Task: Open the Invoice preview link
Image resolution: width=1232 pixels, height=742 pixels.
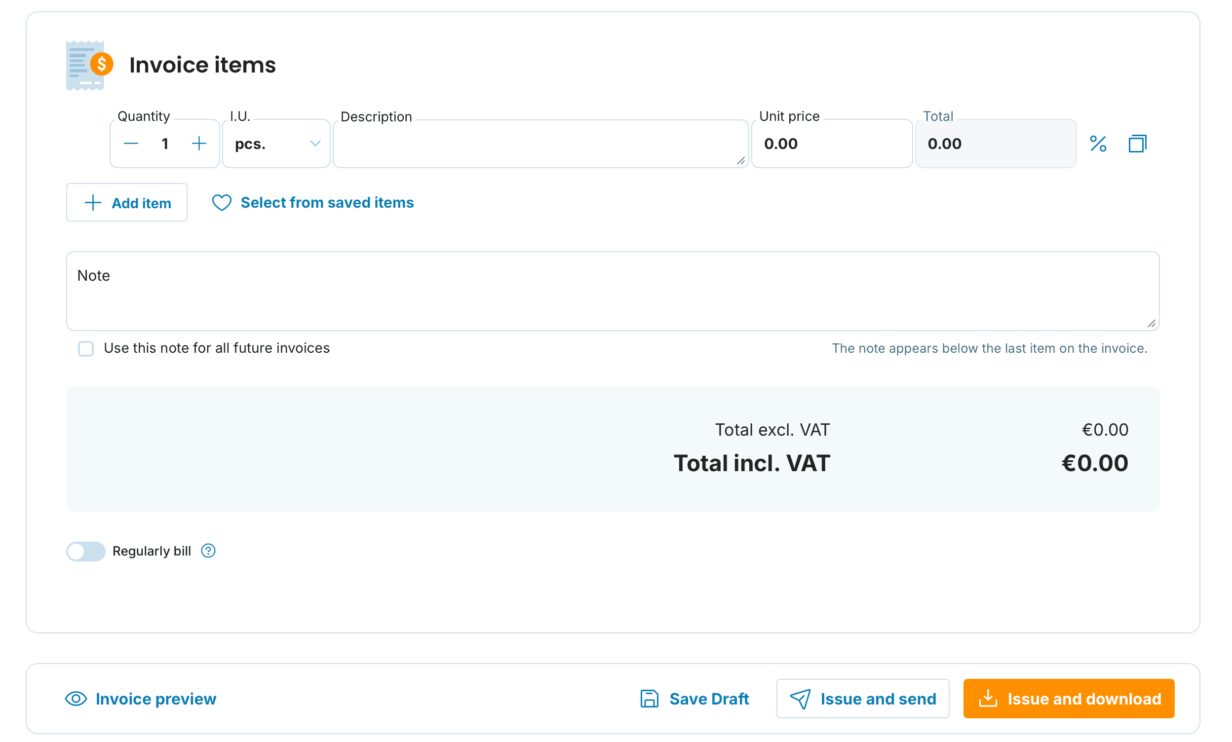Action: click(x=155, y=699)
